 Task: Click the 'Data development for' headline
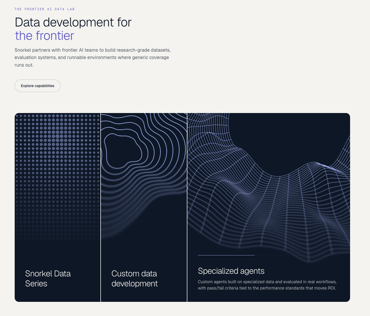point(73,22)
